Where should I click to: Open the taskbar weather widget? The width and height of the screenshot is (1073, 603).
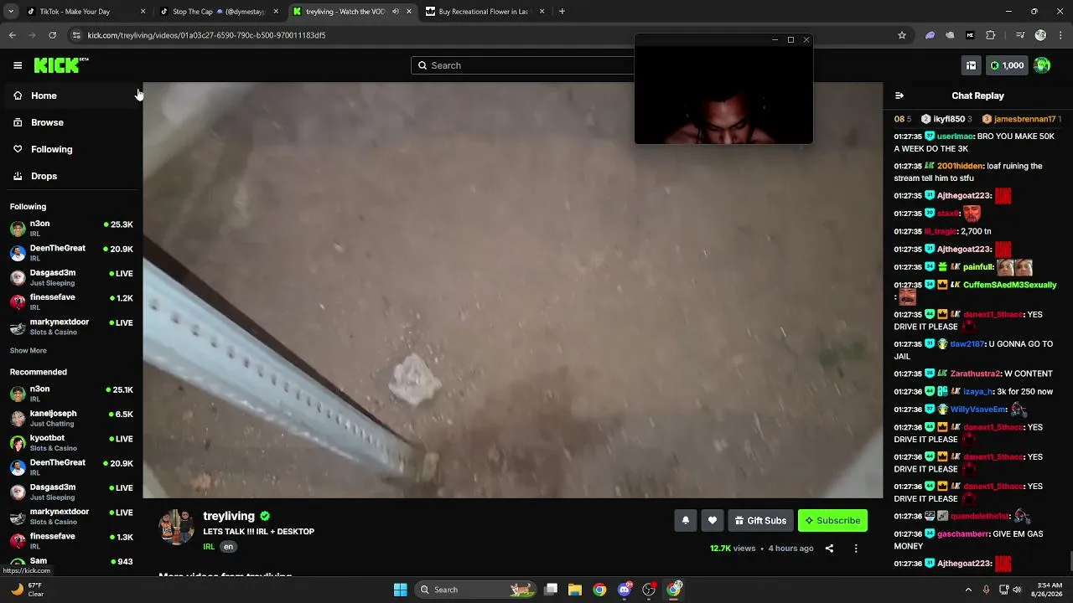[x=27, y=590]
